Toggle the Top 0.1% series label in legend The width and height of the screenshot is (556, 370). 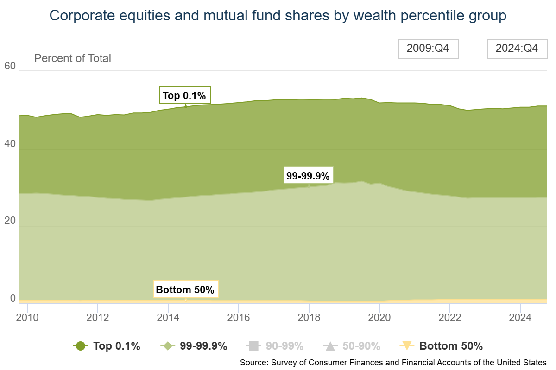117,346
